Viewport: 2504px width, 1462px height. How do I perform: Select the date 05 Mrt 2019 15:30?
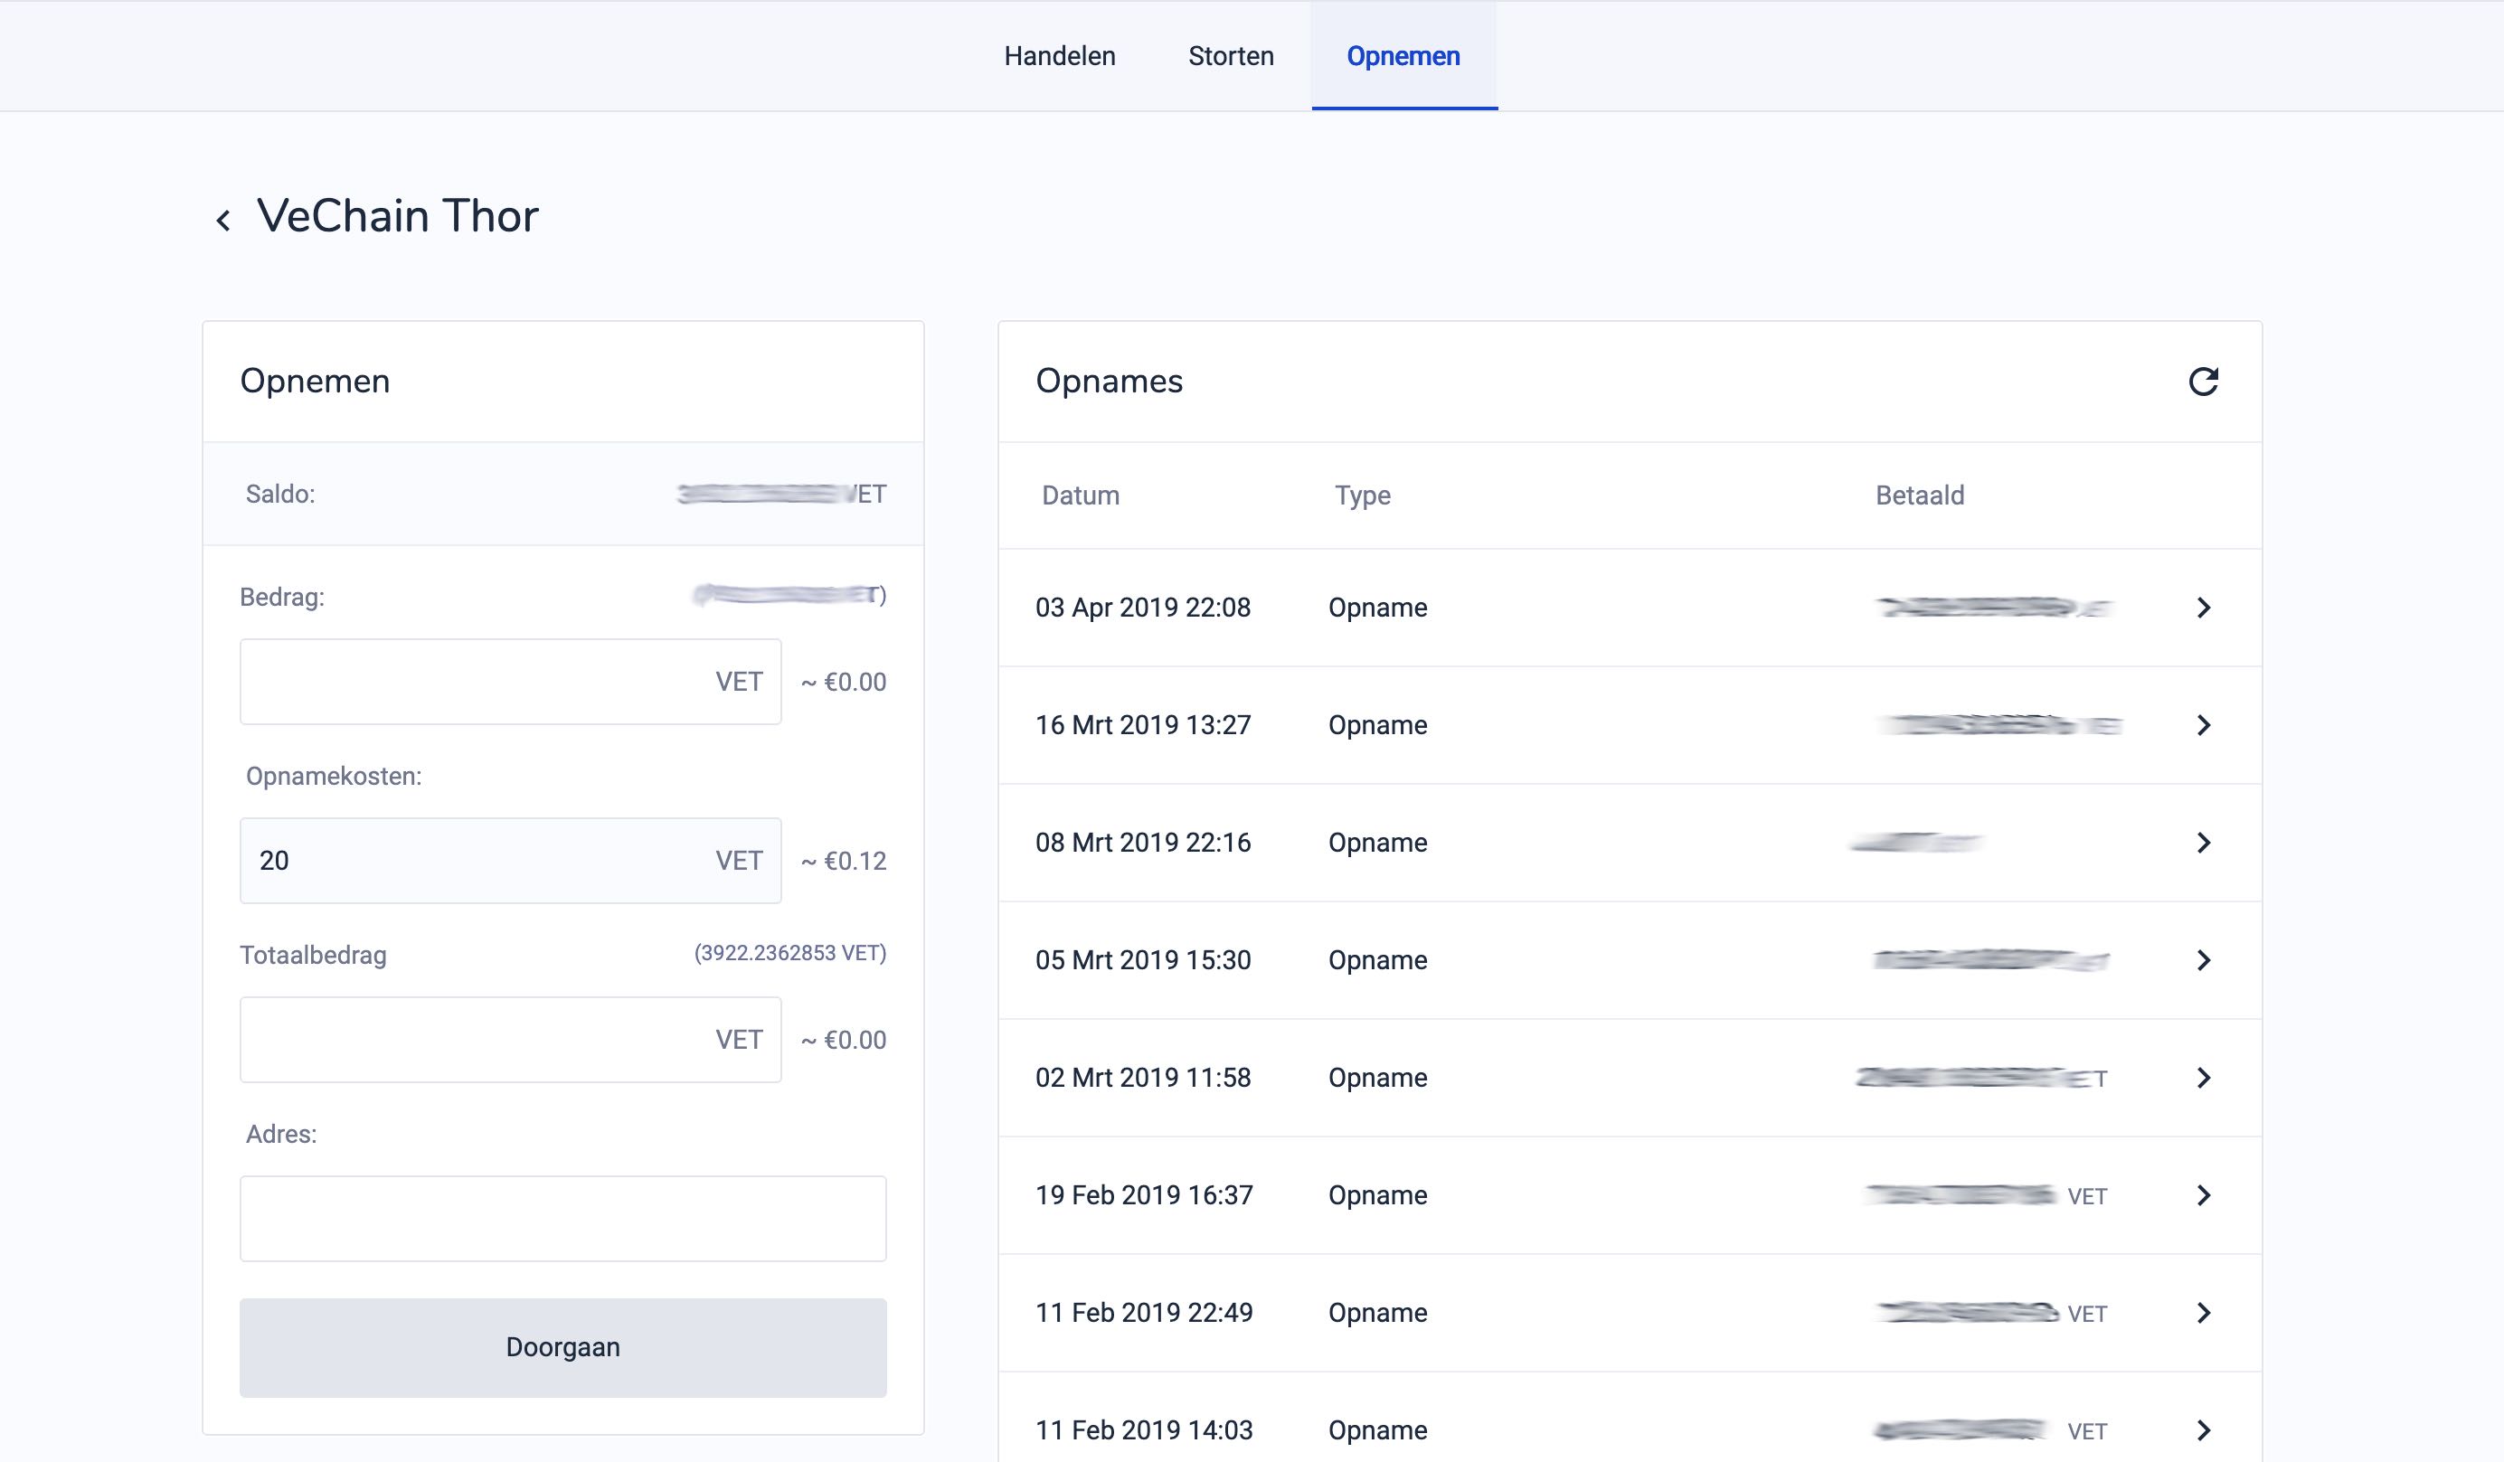(1143, 960)
